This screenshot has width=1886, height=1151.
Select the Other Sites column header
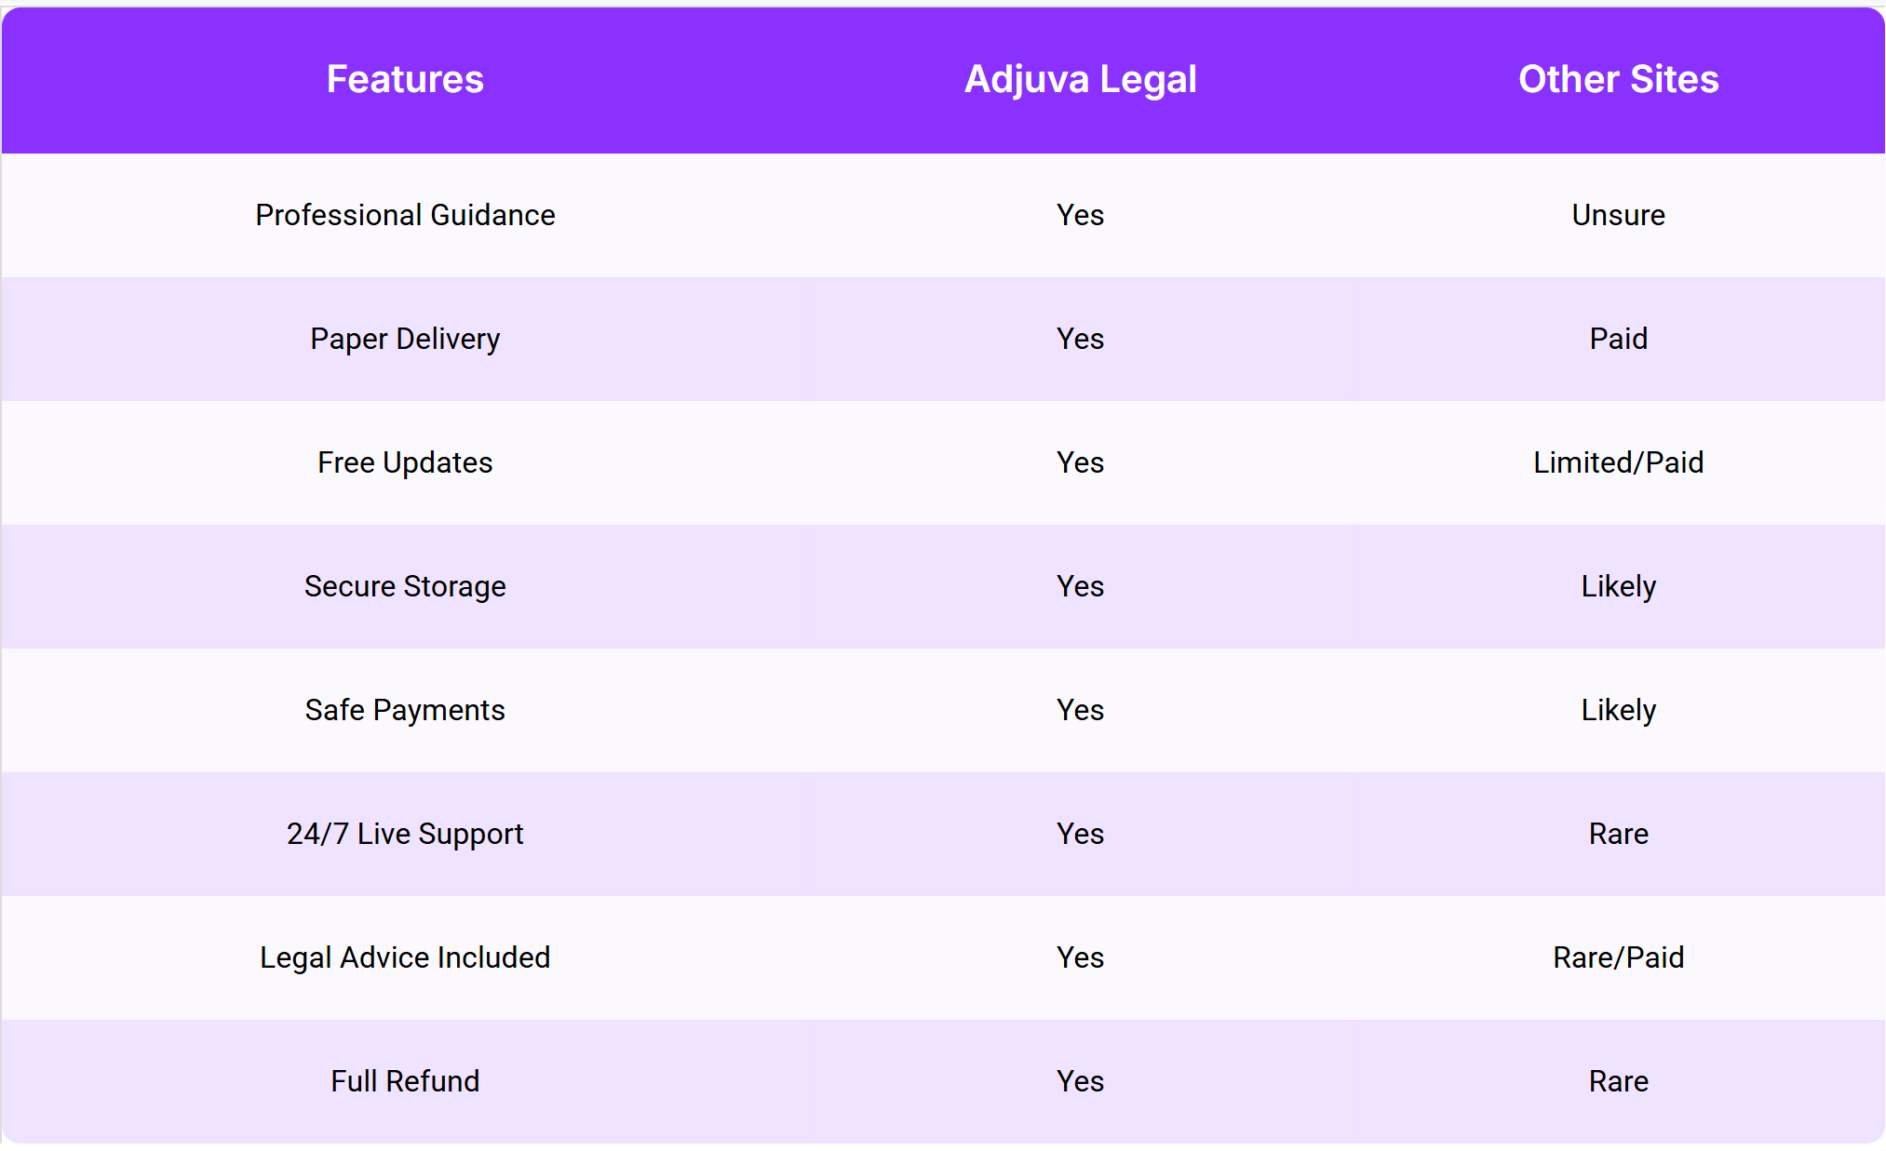pyautogui.click(x=1618, y=80)
